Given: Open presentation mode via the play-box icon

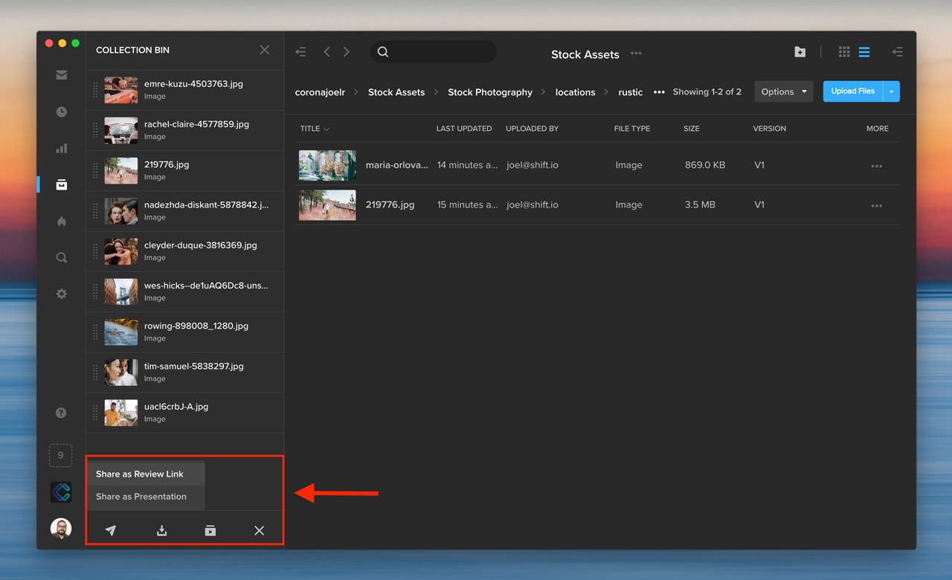Looking at the screenshot, I should (210, 530).
